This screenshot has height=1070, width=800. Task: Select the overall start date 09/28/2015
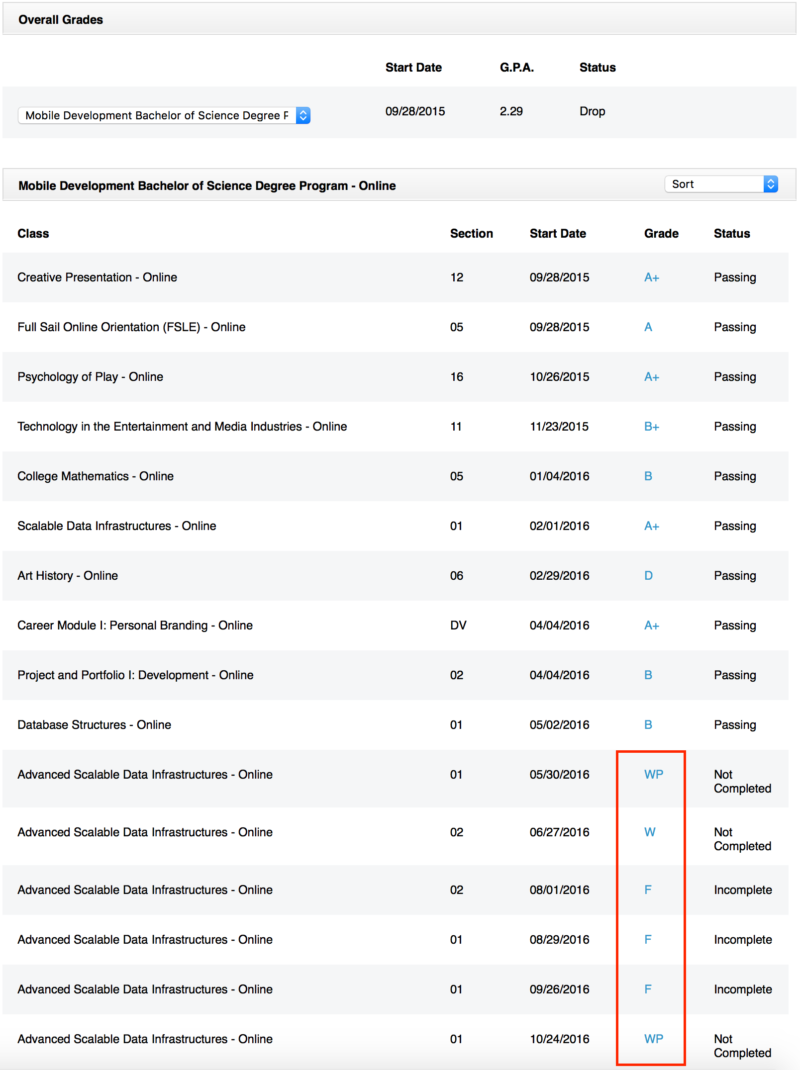415,111
